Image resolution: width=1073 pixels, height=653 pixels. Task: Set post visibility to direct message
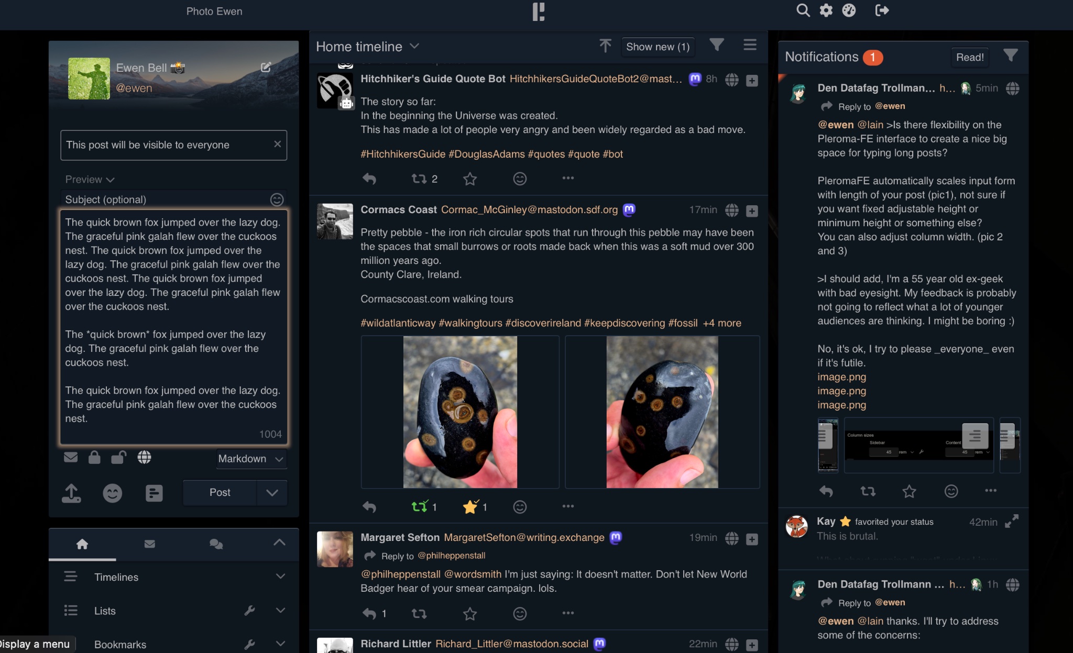coord(71,458)
